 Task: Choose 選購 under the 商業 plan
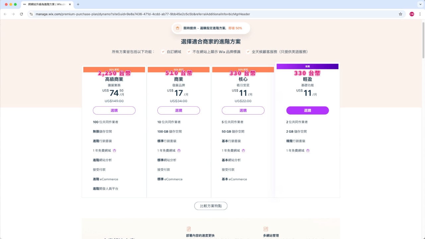point(179,111)
